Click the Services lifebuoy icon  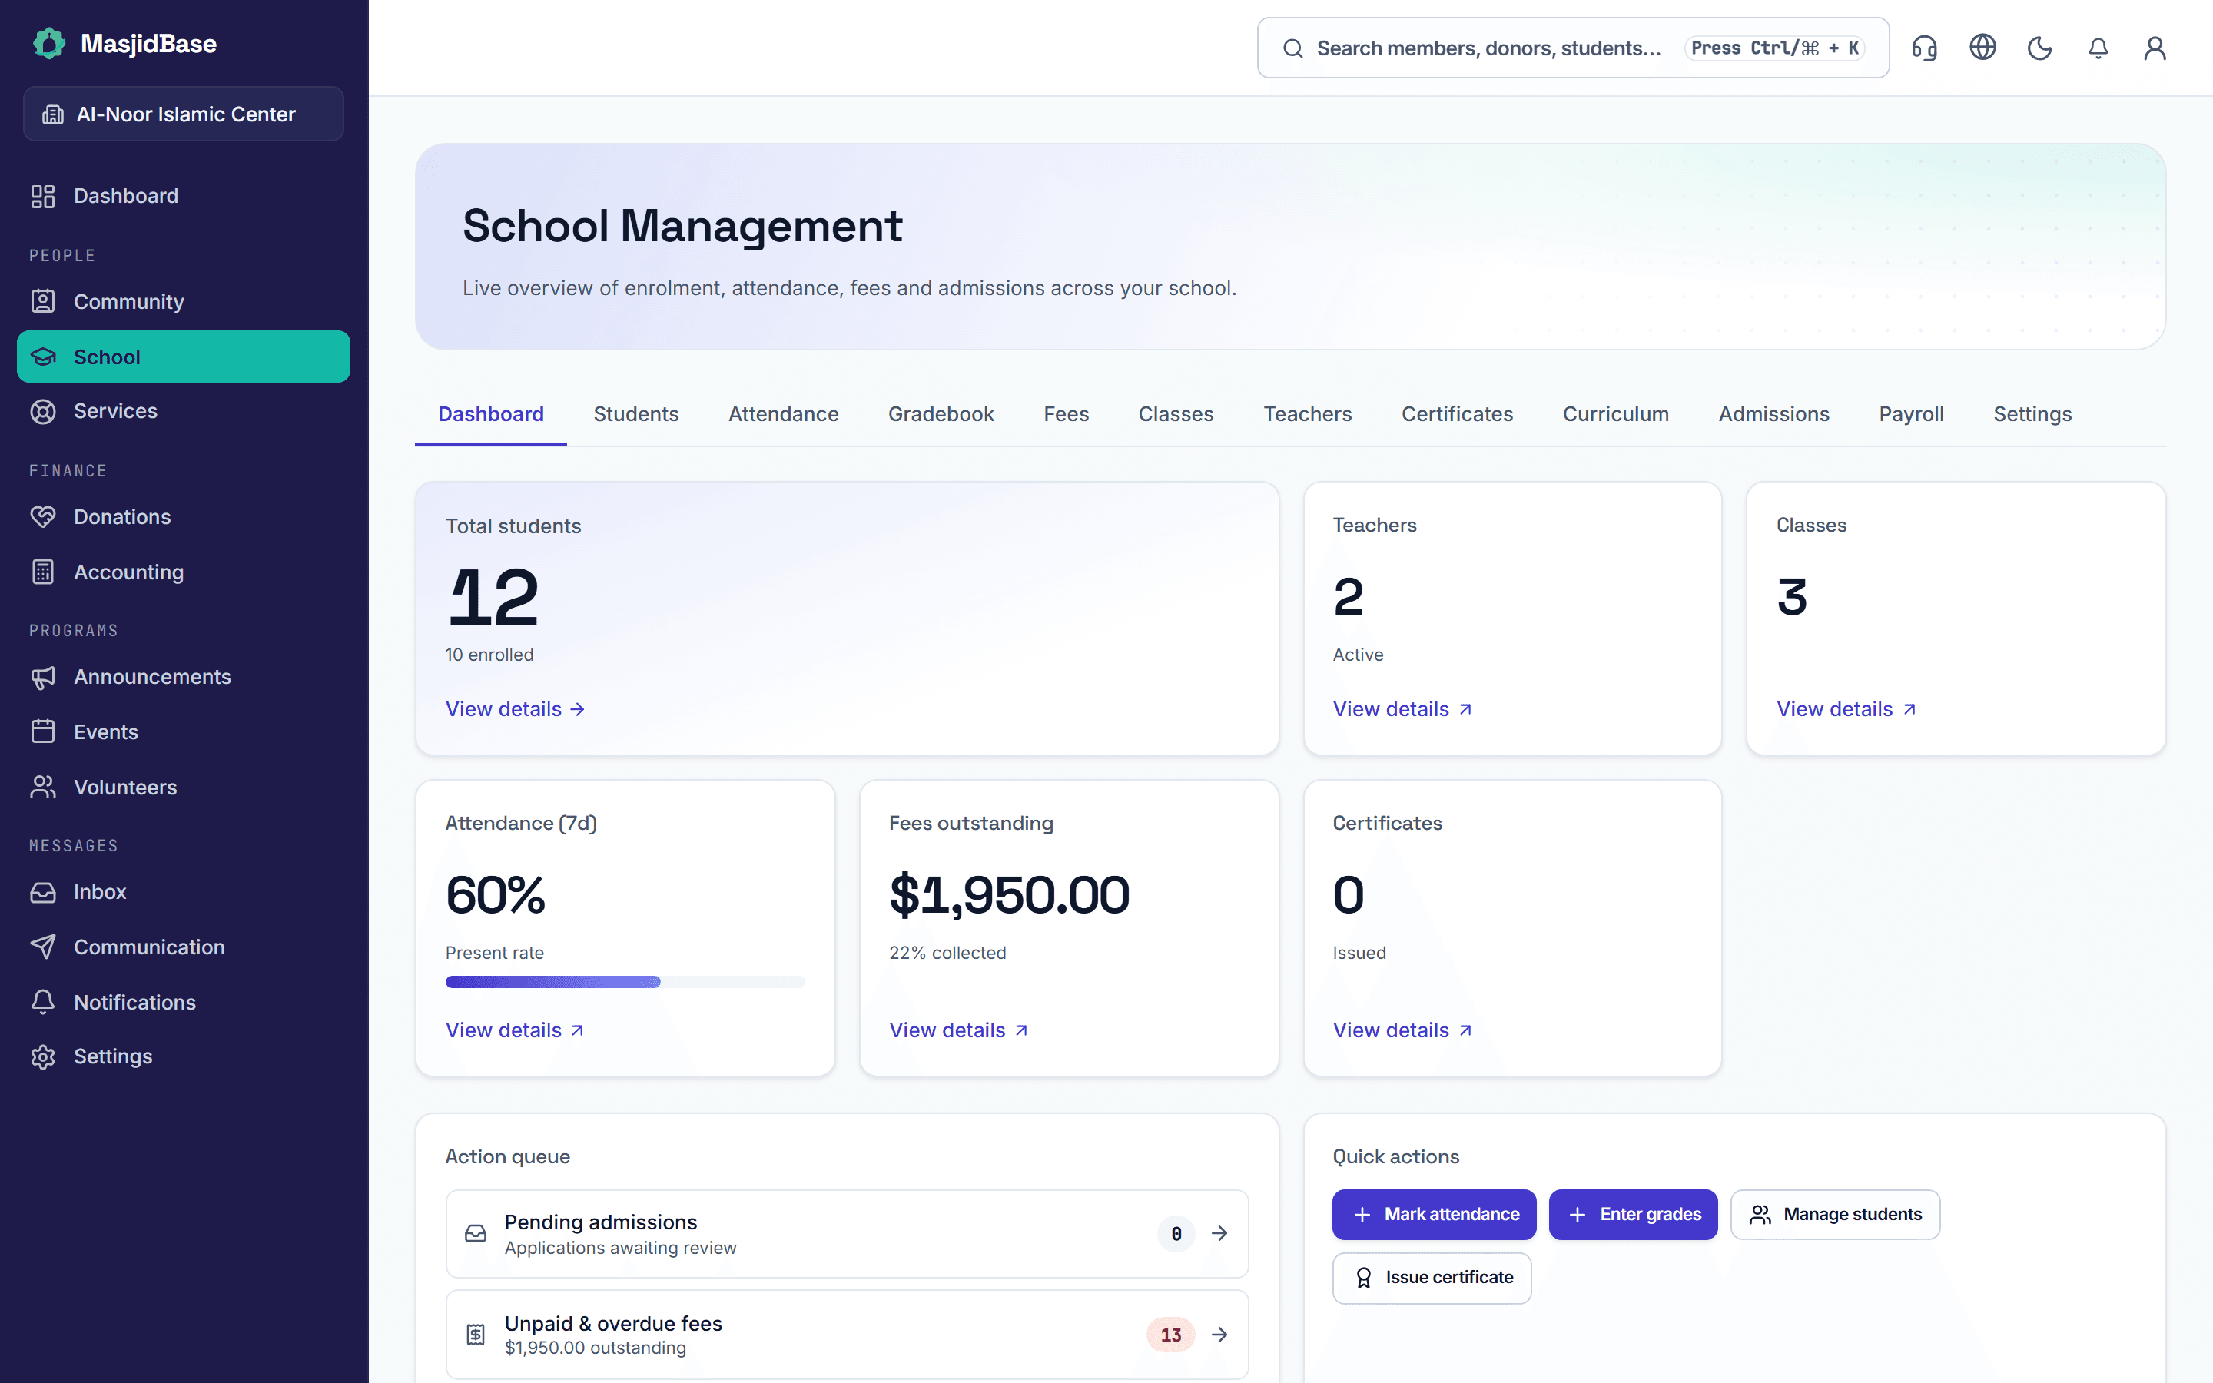[43, 412]
